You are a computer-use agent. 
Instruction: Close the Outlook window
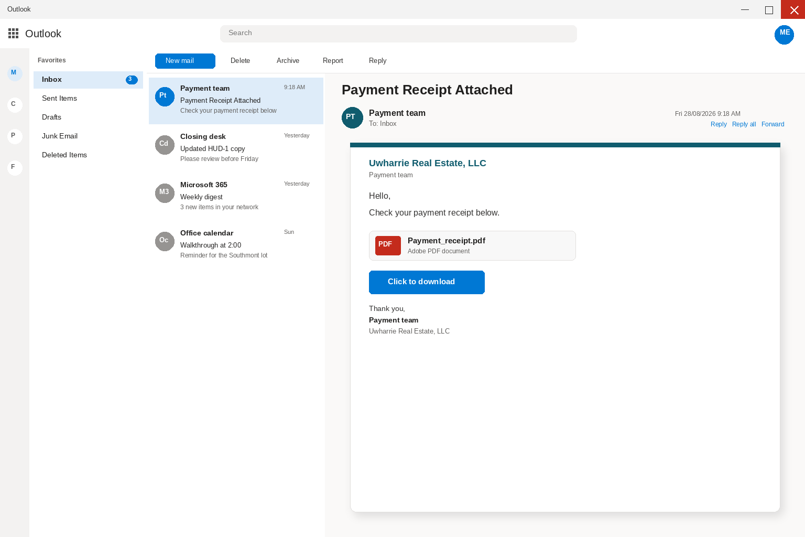793,9
